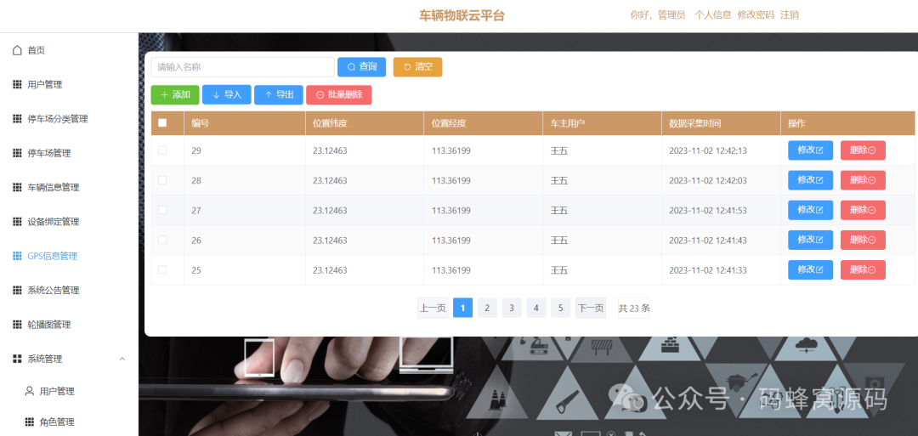Viewport: 918px width, 436px height.
Task: Click the down arrow icon in 导入 button
Action: click(x=216, y=95)
